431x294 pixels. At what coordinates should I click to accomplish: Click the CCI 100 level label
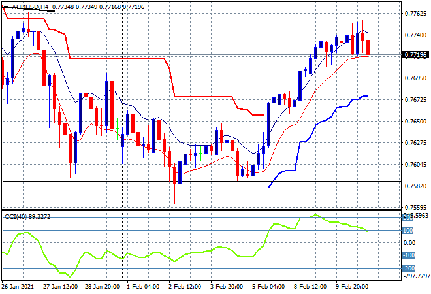(408, 231)
